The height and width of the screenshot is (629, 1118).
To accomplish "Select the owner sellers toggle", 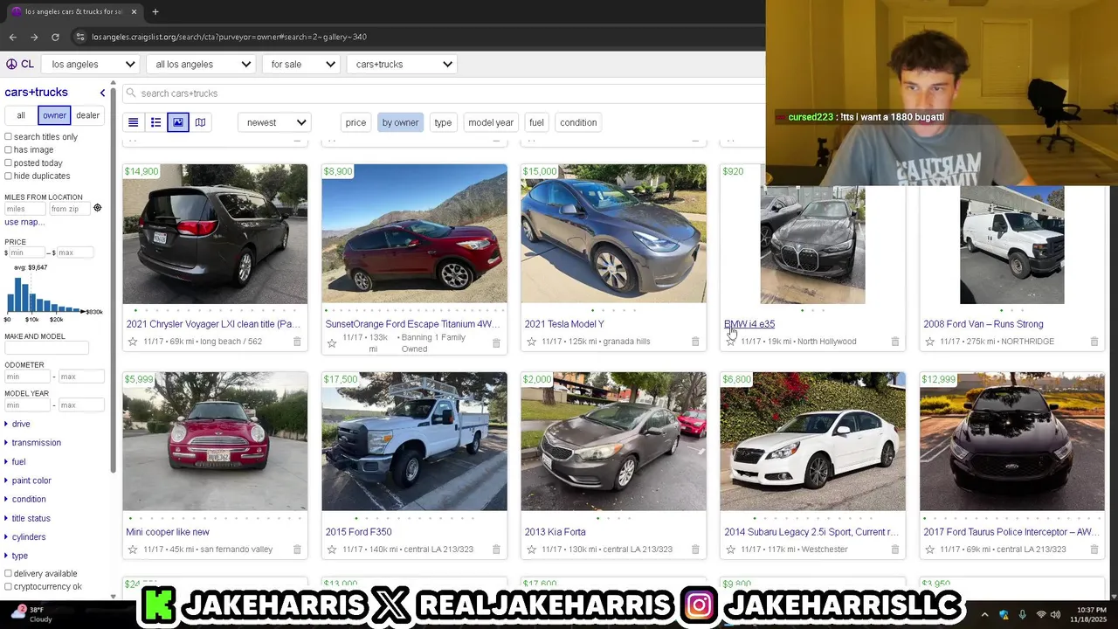I will [x=54, y=115].
